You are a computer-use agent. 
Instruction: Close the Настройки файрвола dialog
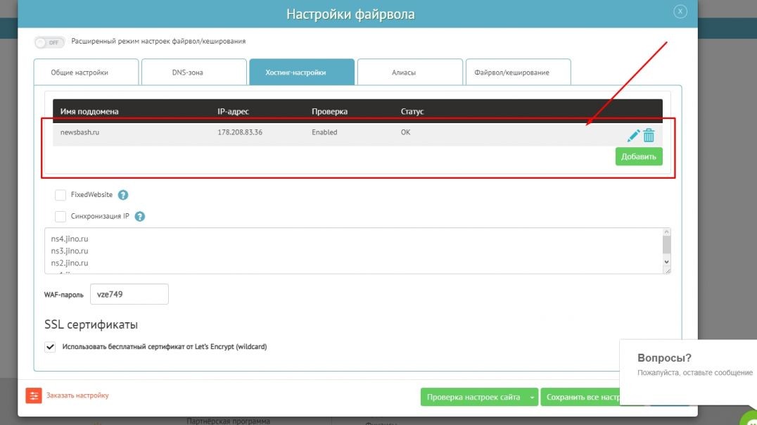click(x=680, y=11)
